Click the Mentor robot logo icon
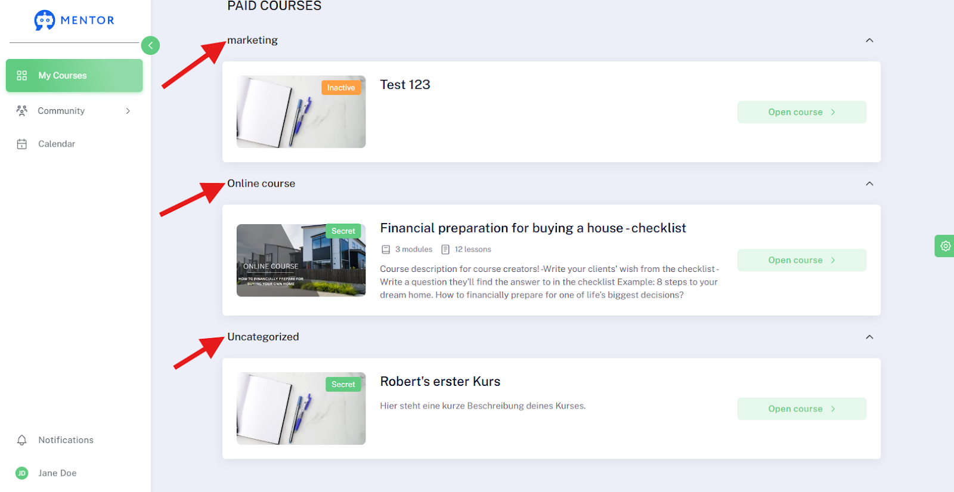This screenshot has width=954, height=492. 44,20
